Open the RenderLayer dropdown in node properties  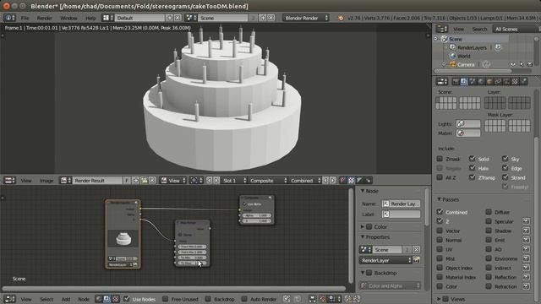click(385, 260)
